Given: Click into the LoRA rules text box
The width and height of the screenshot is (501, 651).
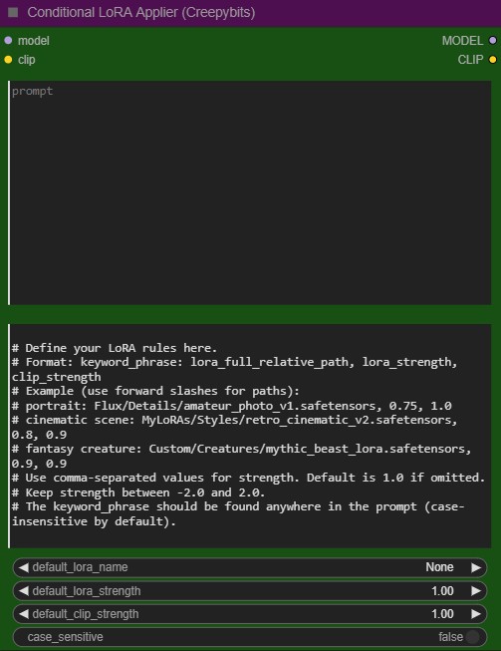Looking at the screenshot, I should pos(250,436).
